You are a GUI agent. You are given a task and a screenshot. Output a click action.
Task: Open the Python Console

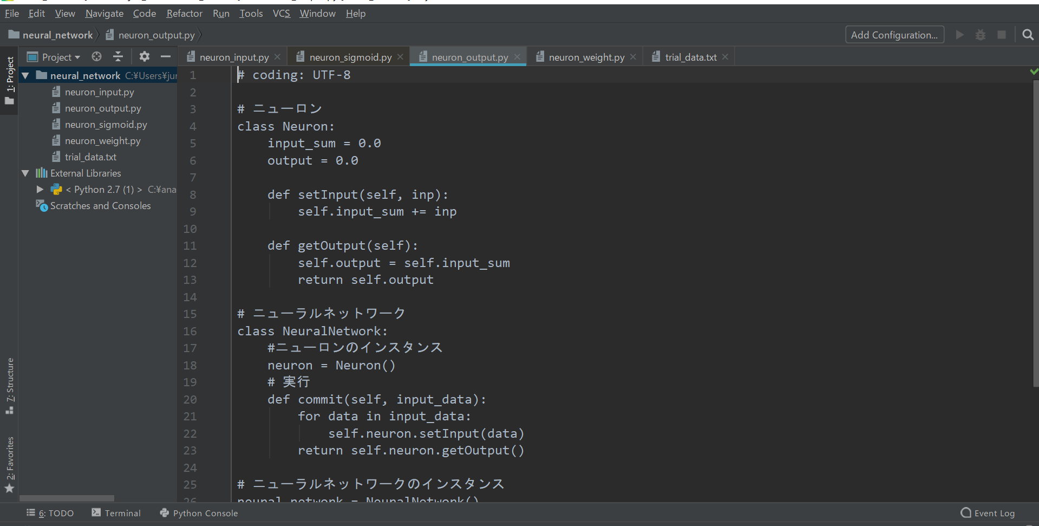click(199, 513)
